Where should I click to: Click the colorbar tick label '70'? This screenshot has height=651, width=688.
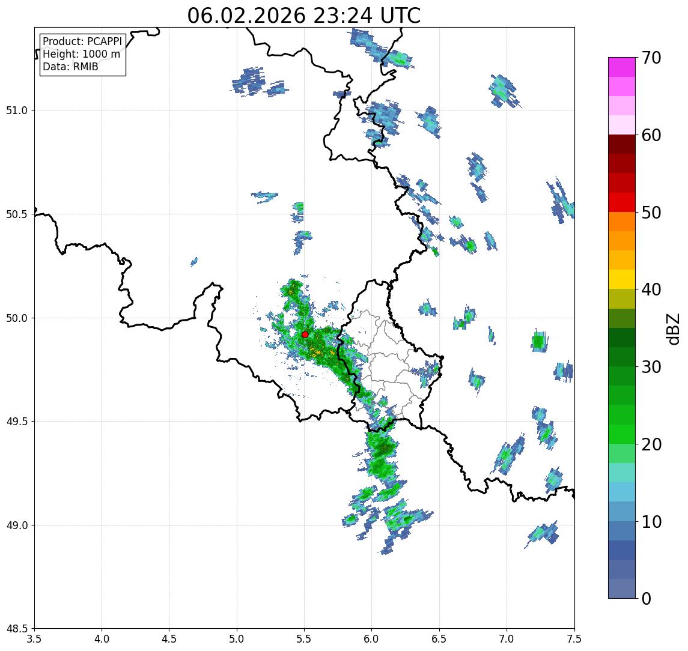point(651,58)
